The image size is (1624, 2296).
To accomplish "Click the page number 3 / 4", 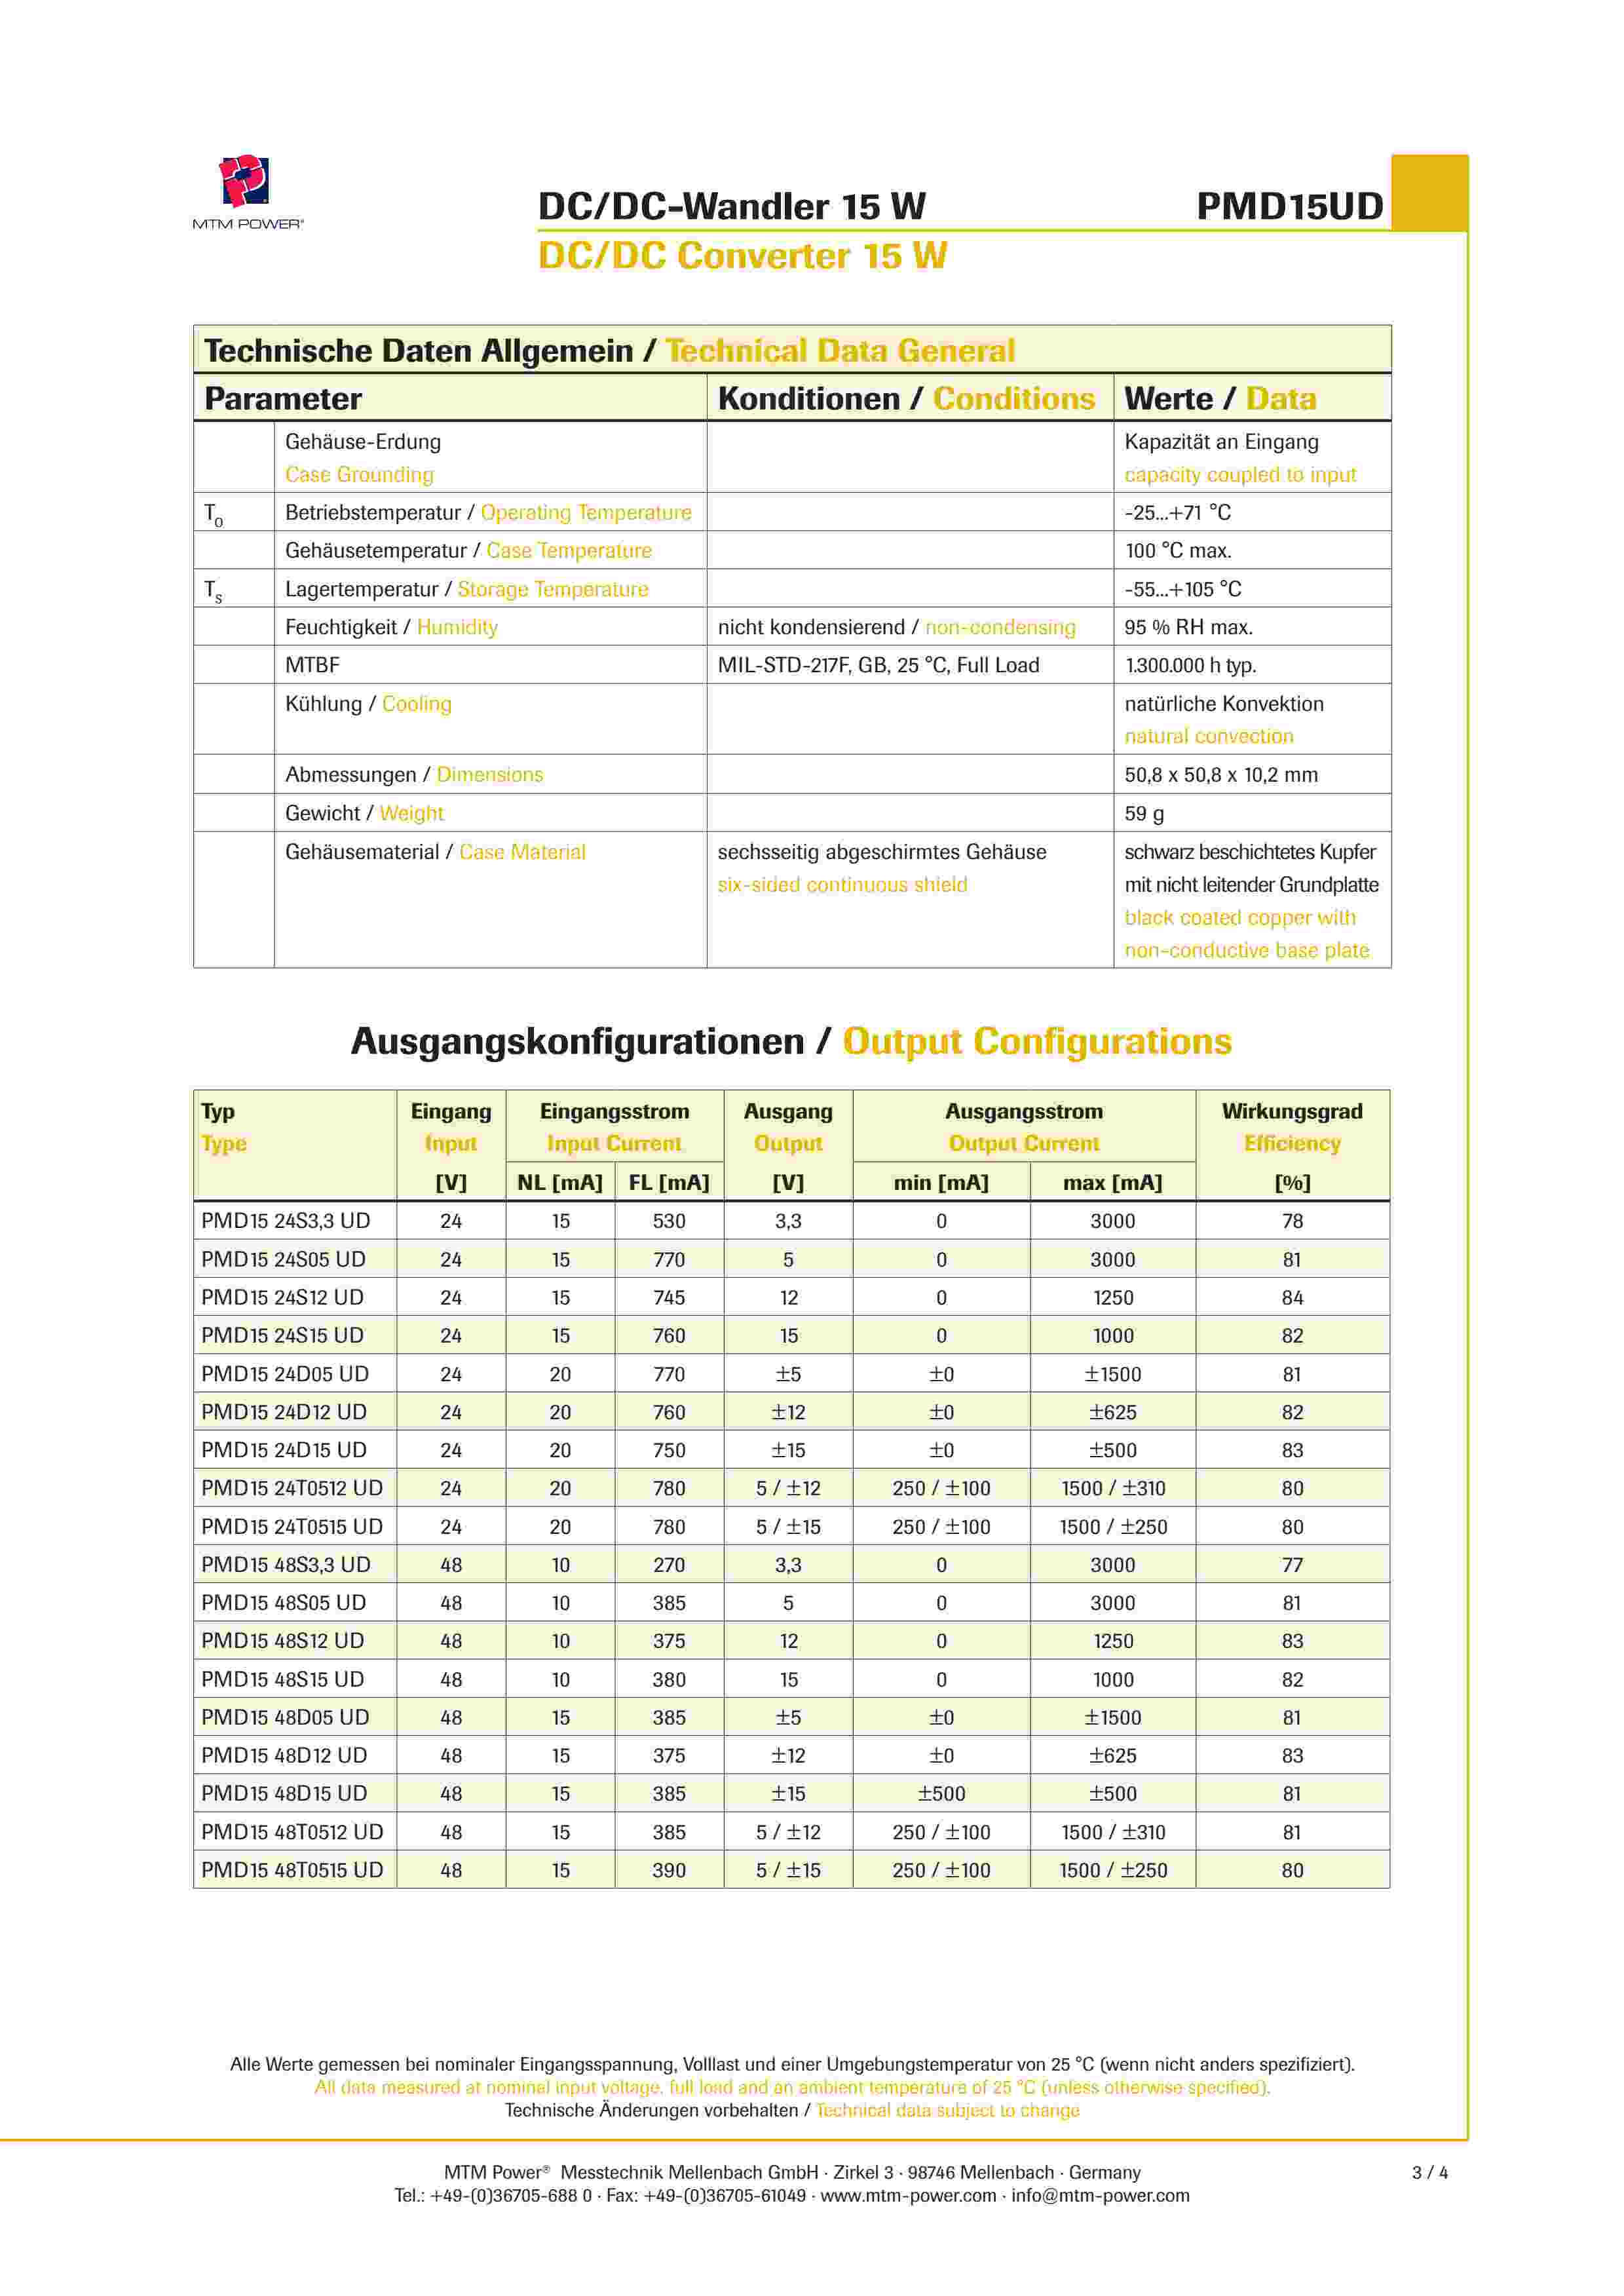I will 1429,2172.
